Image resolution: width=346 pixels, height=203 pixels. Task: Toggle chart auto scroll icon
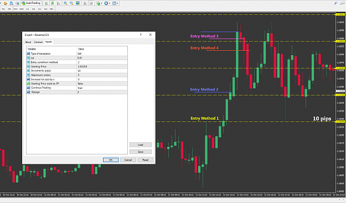(85, 3)
